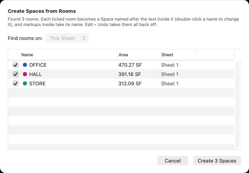This screenshot has width=249, height=173.
Task: Open the 'This Sheet' dropdown
Action: [x=67, y=38]
